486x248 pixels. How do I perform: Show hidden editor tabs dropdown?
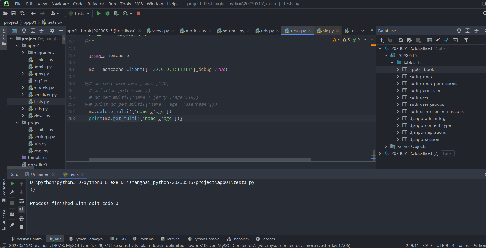363,31
